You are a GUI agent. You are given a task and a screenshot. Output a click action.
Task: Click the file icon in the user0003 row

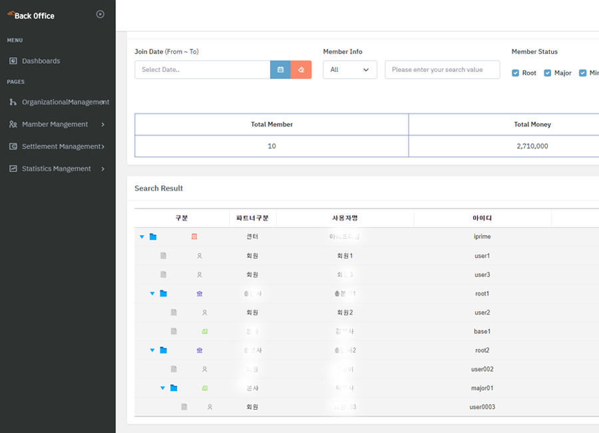pyautogui.click(x=184, y=406)
